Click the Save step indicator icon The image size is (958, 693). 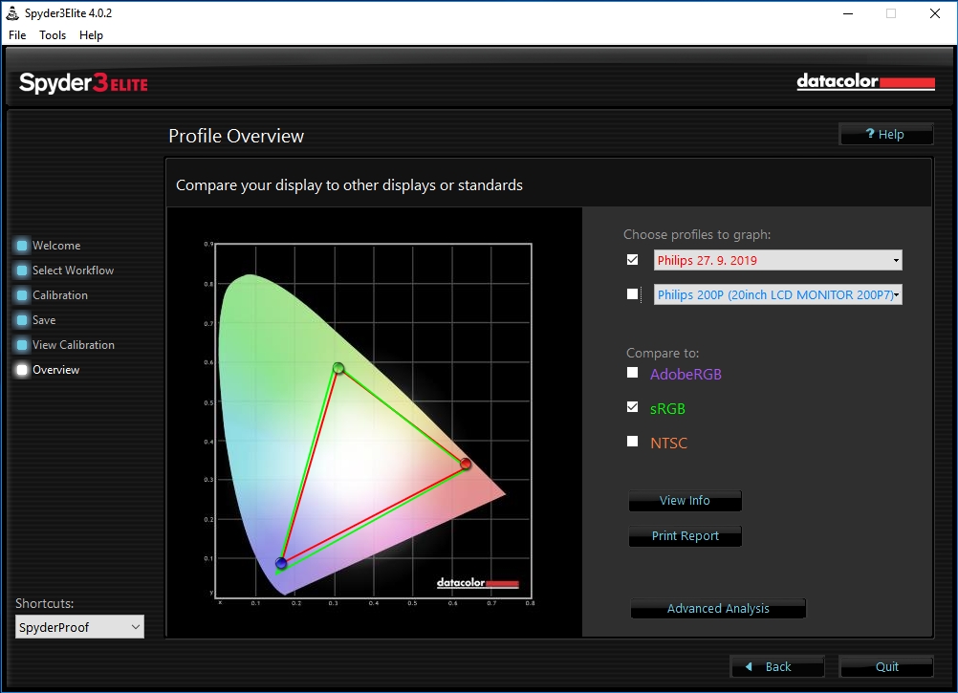(22, 320)
